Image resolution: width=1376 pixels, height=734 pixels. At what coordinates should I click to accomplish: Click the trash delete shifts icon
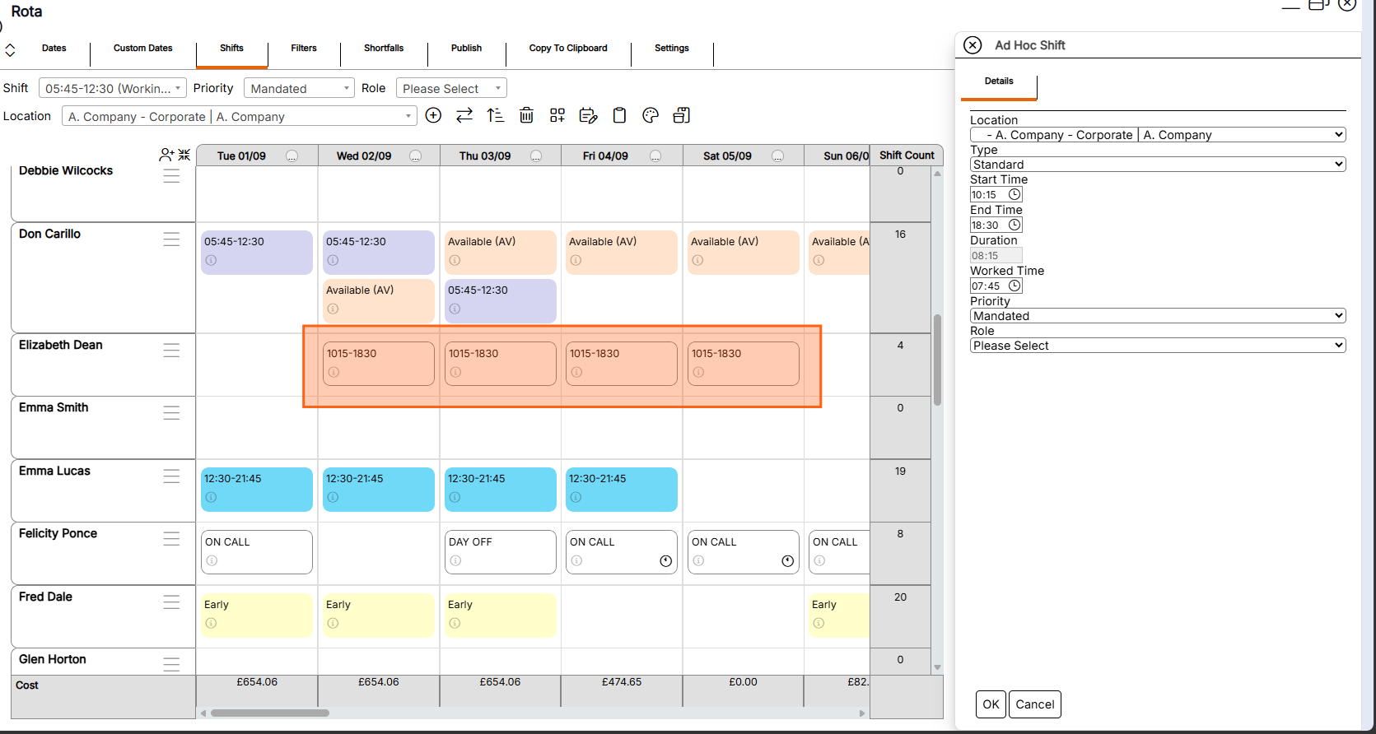tap(526, 115)
